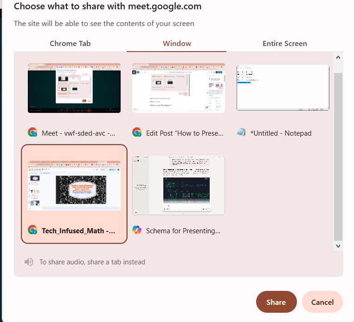Pick the Untitled - Notepad window thumbnail
Image resolution: width=354 pixels, height=322 pixels.
(x=283, y=88)
